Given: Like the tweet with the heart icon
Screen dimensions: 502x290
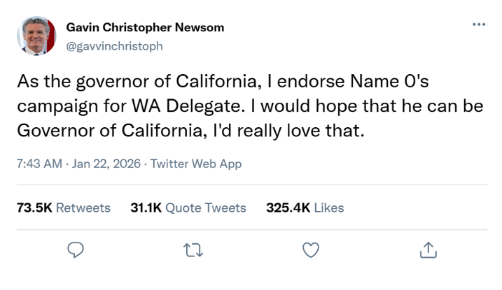Looking at the screenshot, I should click(x=309, y=249).
